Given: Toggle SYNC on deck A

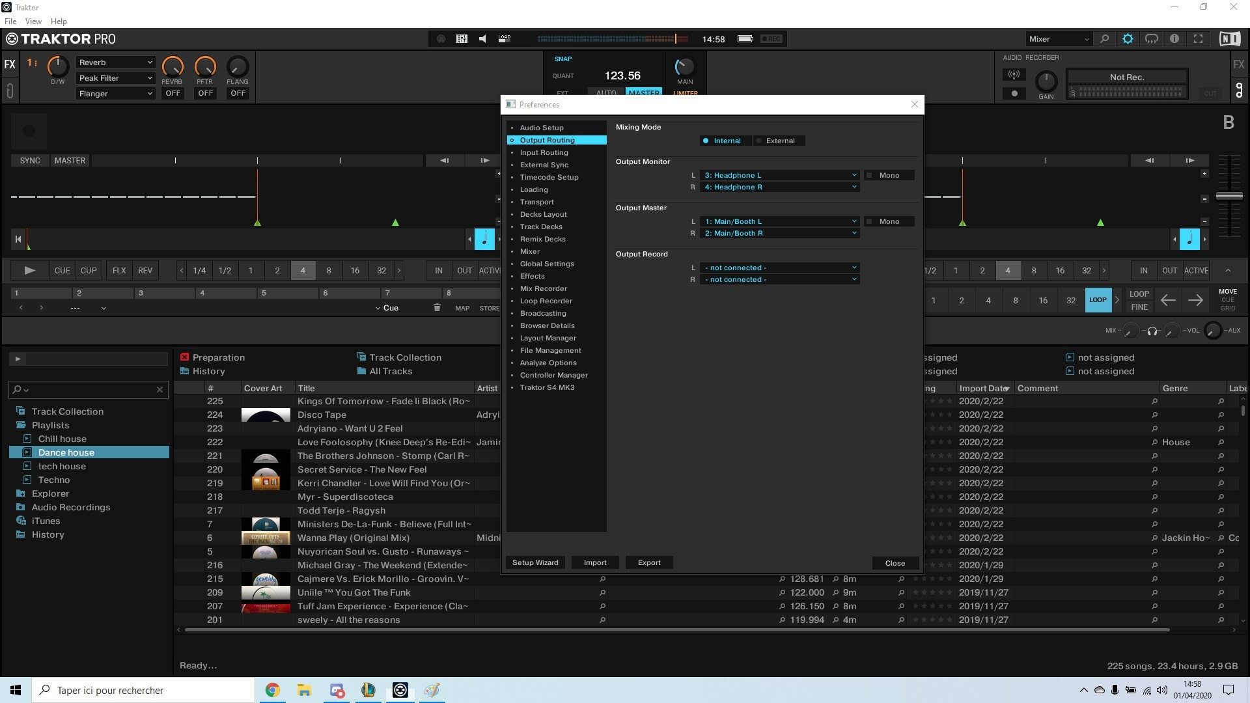Looking at the screenshot, I should tap(30, 160).
